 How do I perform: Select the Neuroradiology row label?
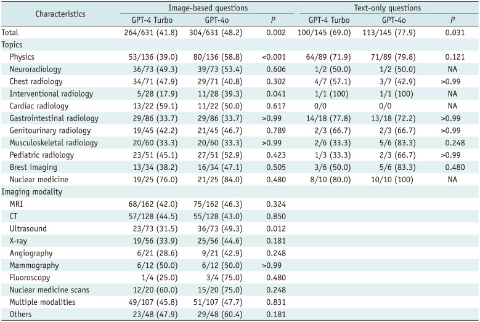[x=38, y=70]
